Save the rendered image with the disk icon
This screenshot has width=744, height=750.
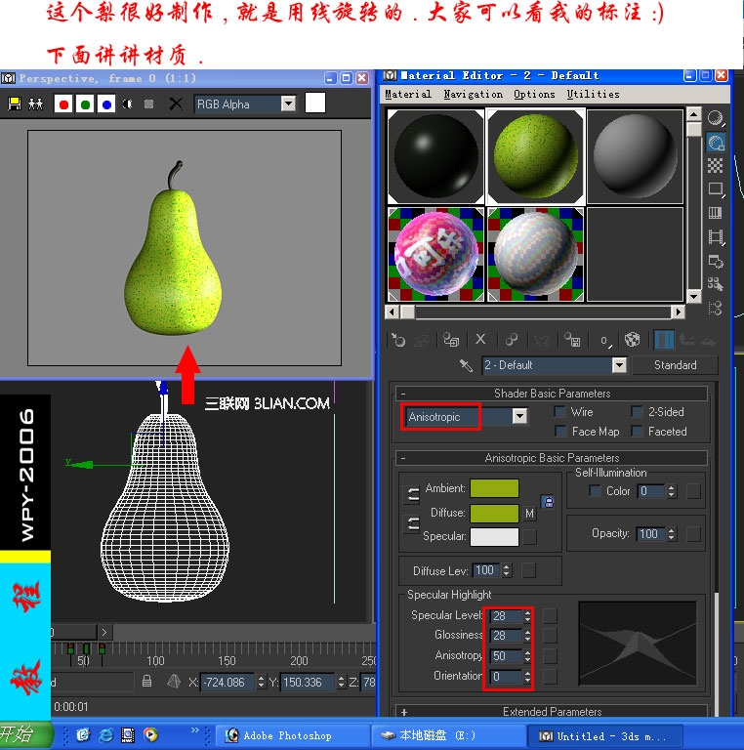pyautogui.click(x=15, y=104)
